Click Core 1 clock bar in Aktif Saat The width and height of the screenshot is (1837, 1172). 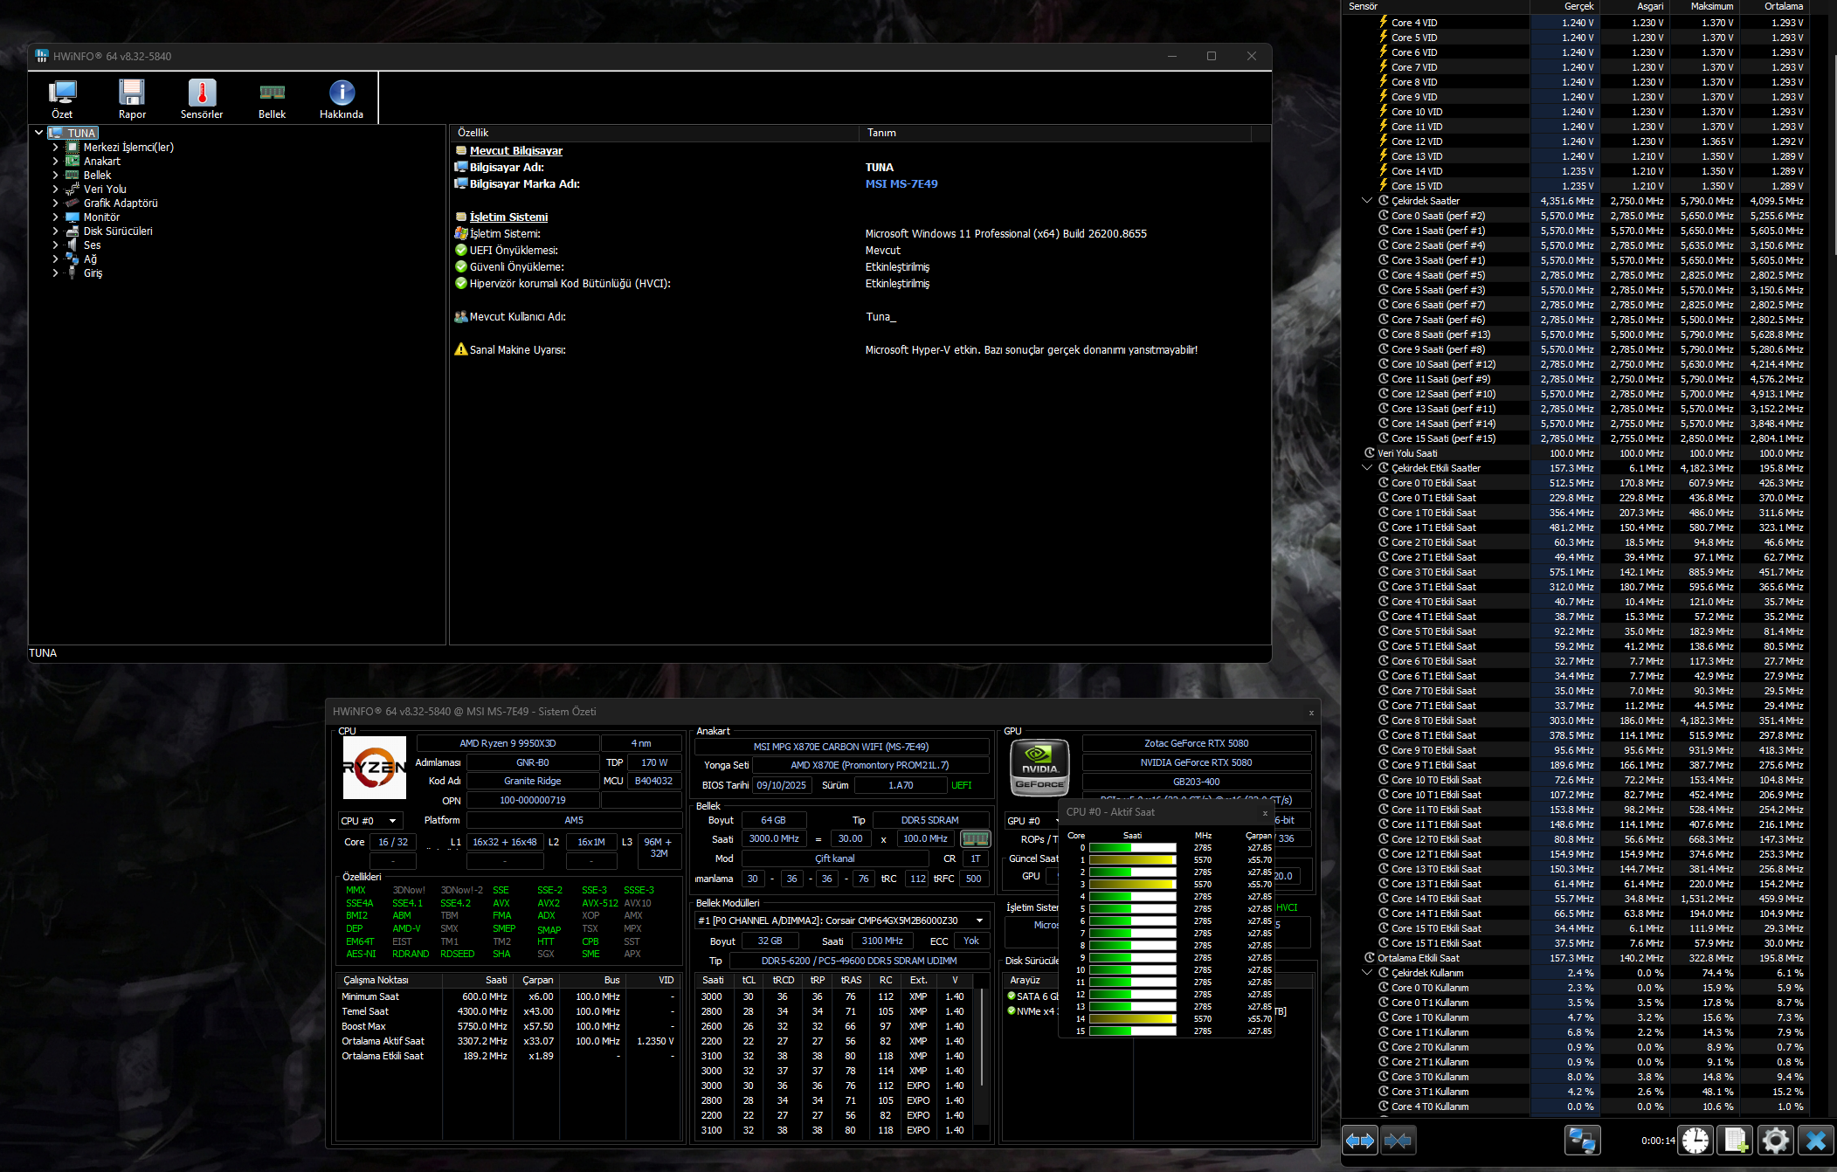(x=1132, y=860)
